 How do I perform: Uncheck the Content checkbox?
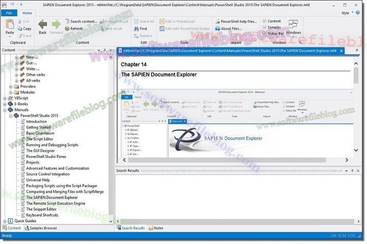[264, 21]
